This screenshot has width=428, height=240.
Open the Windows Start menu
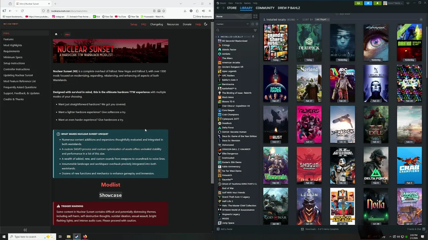[x=4, y=237]
